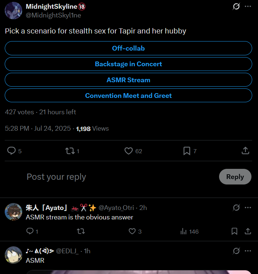Like the main poll post

[x=128, y=151]
